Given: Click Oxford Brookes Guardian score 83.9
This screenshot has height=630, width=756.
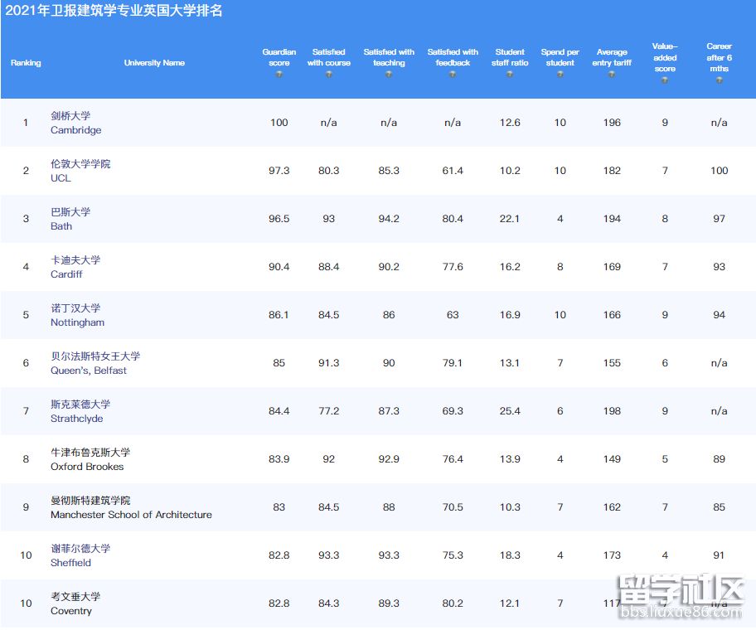Looking at the screenshot, I should (x=279, y=459).
